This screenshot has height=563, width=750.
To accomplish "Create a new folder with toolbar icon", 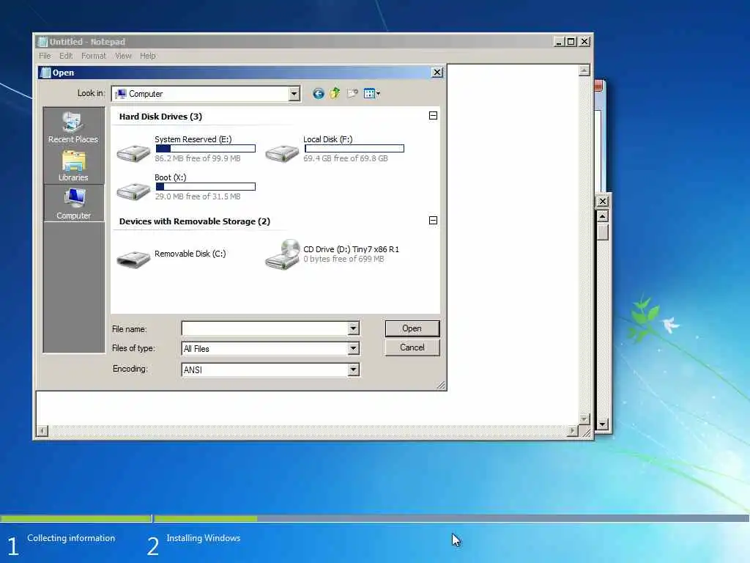I will point(352,93).
